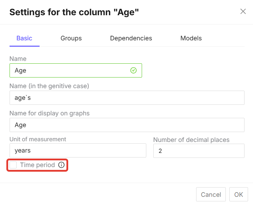Click the "Name for display on graphs" label
Image resolution: width=253 pixels, height=206 pixels.
(x=49, y=114)
